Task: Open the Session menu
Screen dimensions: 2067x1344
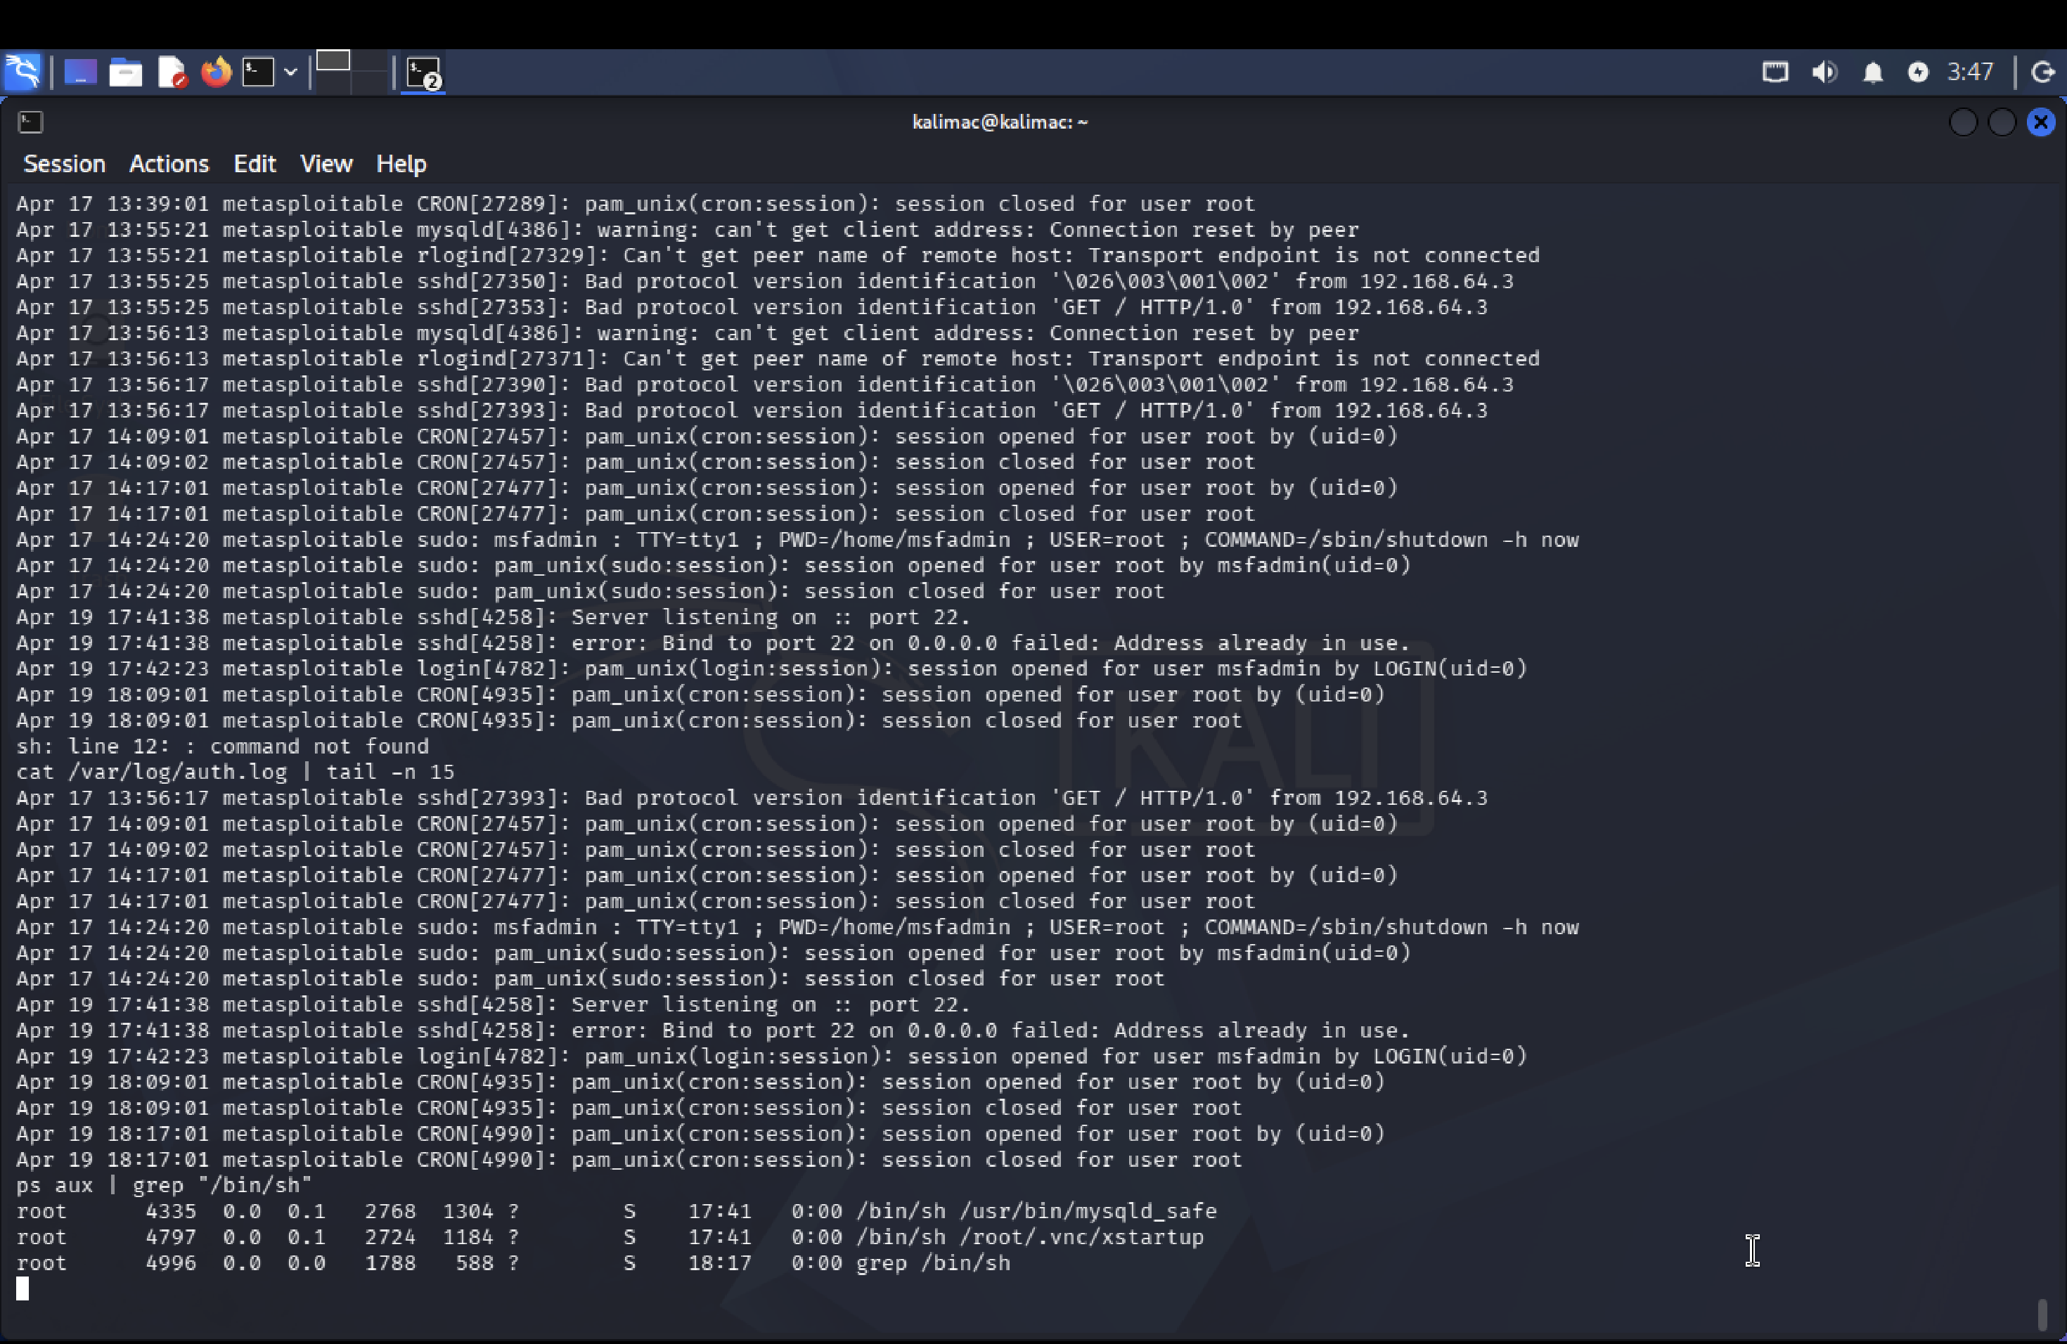Action: point(63,163)
